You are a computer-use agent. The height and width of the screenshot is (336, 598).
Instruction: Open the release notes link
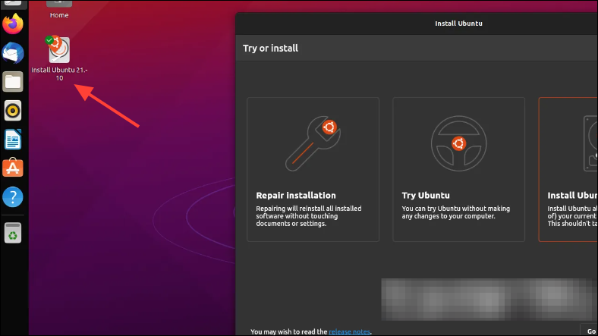[x=349, y=331]
